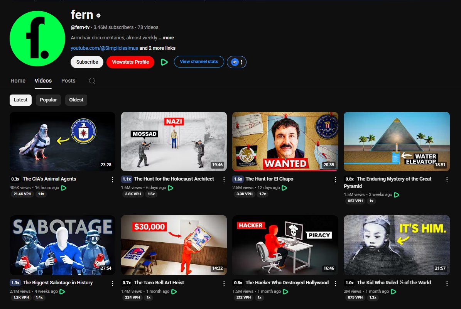Click the 1.6x outlier badge on Hunt for El Chapo
The width and height of the screenshot is (461, 309).
(238, 179)
